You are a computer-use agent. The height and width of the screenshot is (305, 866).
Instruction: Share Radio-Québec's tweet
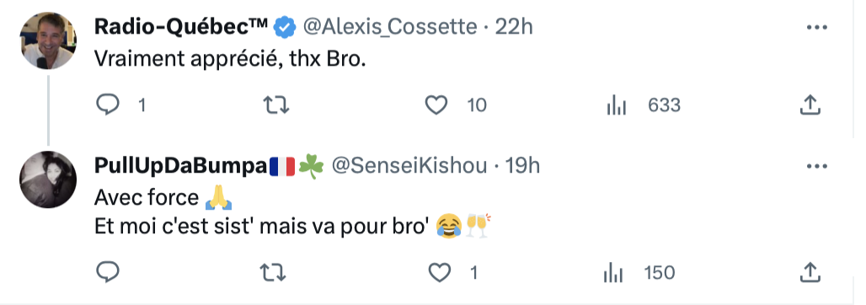coord(810,104)
